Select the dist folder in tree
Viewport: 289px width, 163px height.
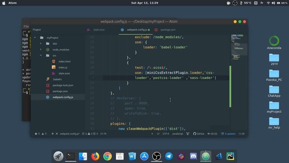click(x=55, y=44)
